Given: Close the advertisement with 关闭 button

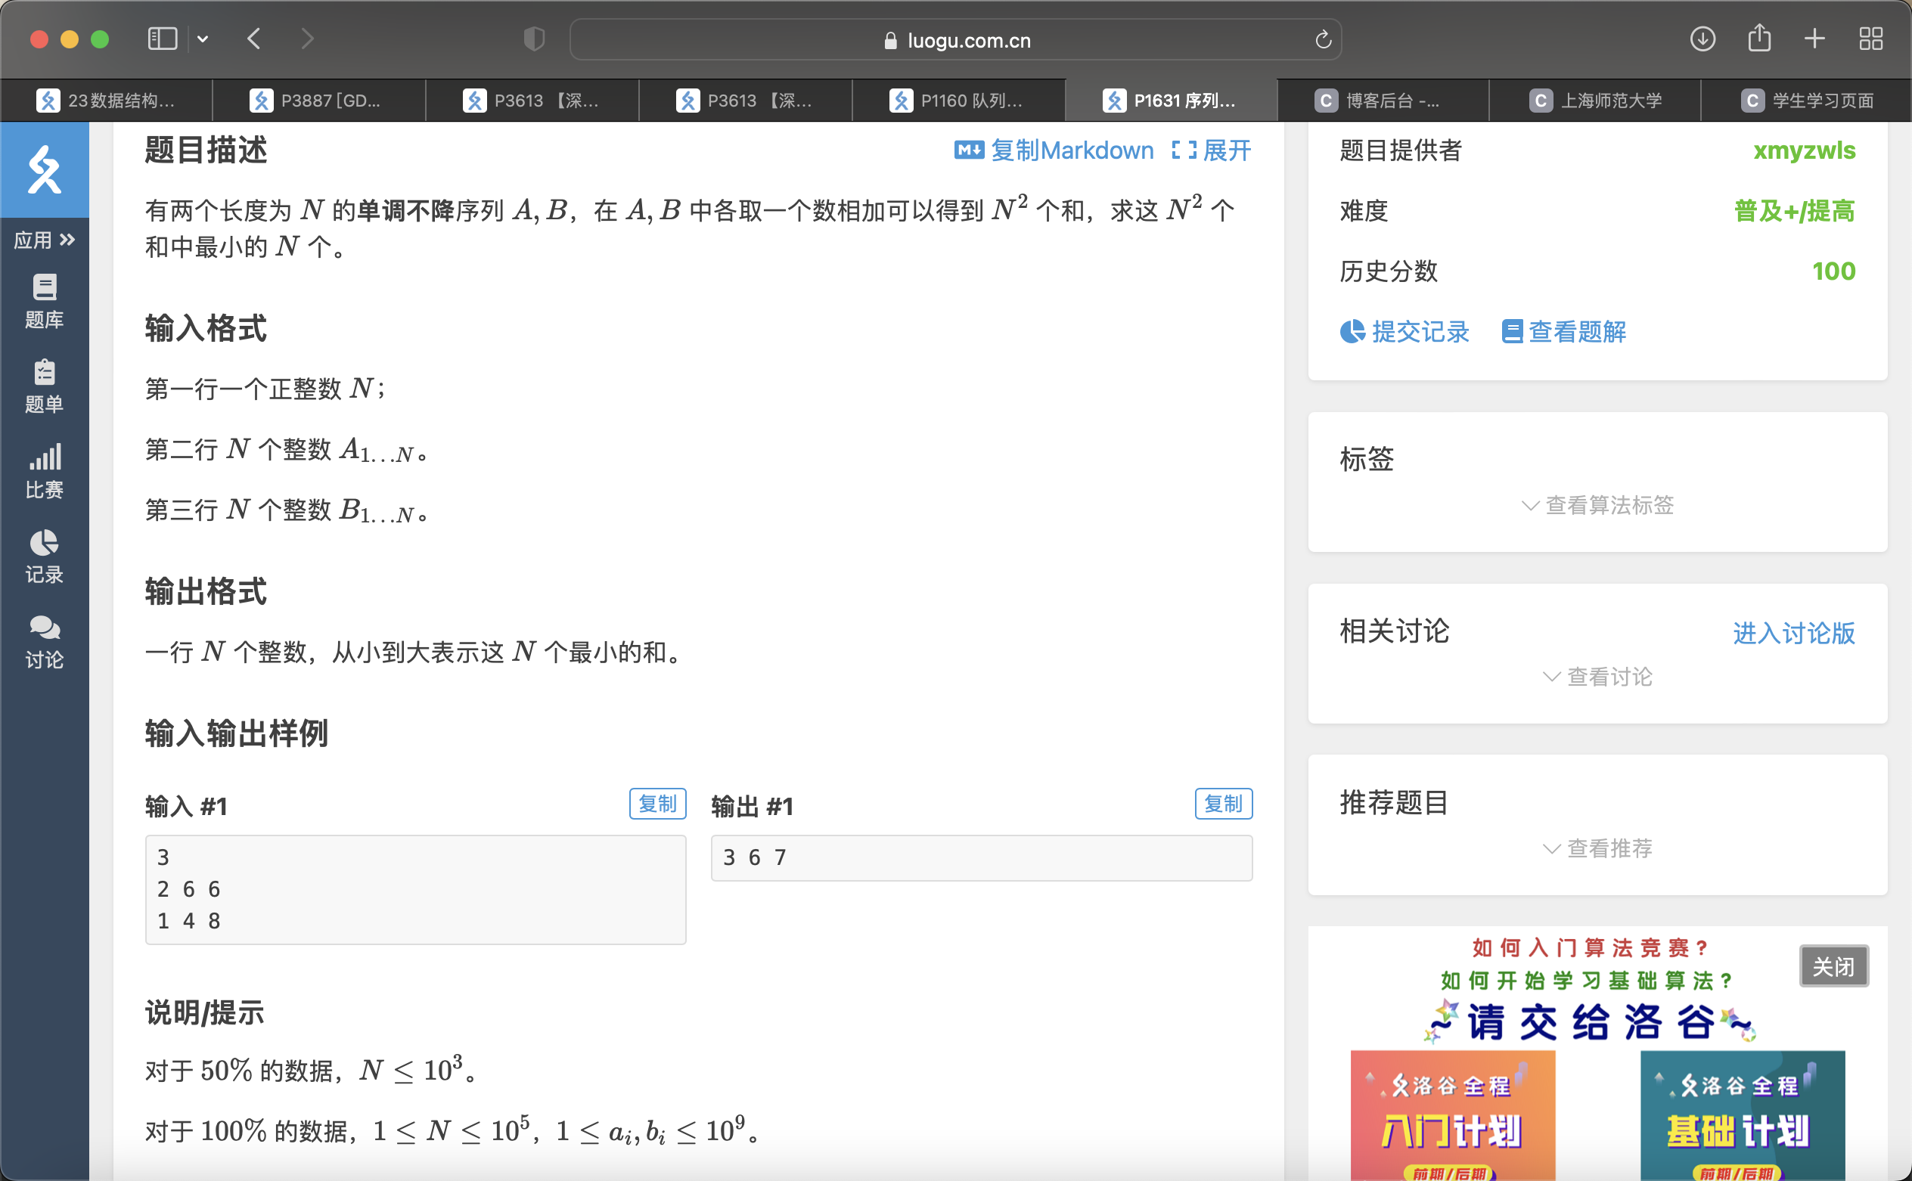Looking at the screenshot, I should (x=1833, y=966).
